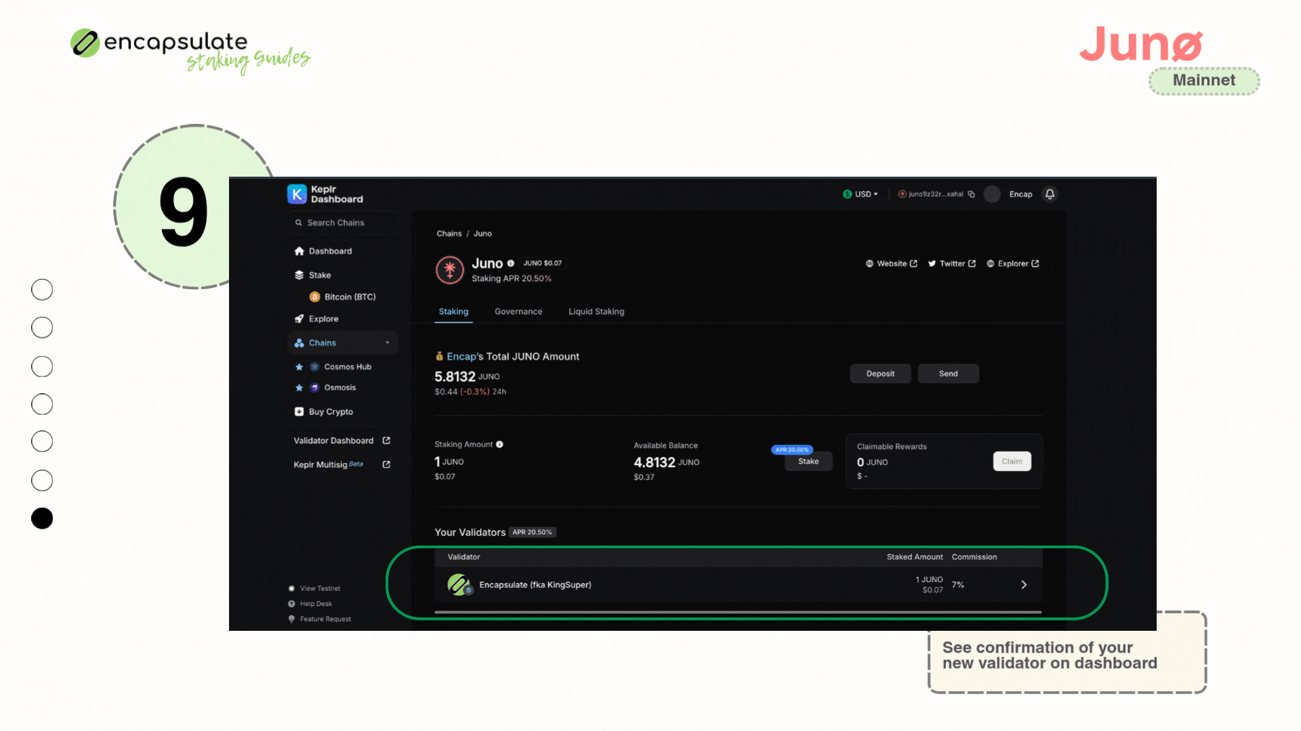The width and height of the screenshot is (1301, 731).
Task: Switch to the Liquid Staking tab
Action: (596, 311)
